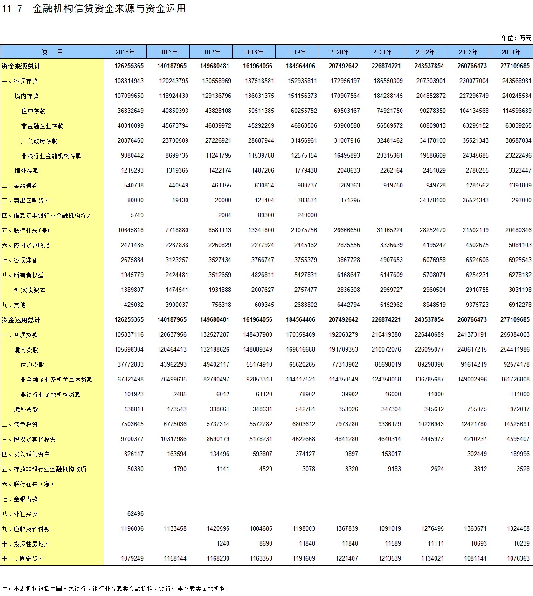Click the 三、股权及其他投资 row label
533x596 pixels.
pos(29,439)
